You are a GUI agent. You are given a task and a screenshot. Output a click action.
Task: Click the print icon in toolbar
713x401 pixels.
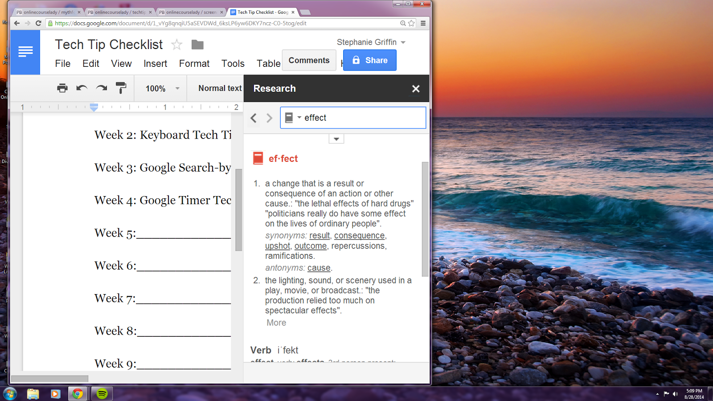(62, 88)
